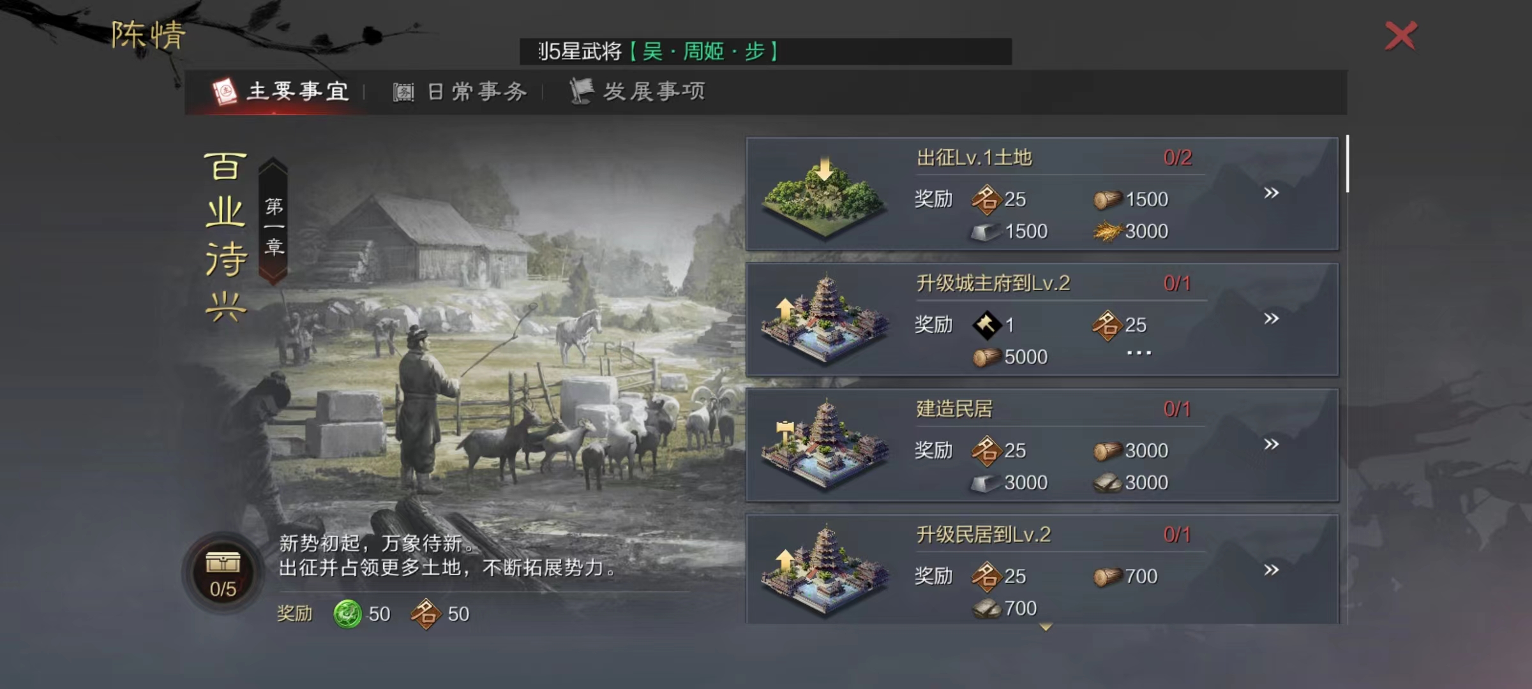1532x689 pixels.
Task: Go to the 升级城主府到Lv.2 quest arrow
Action: (x=1271, y=318)
